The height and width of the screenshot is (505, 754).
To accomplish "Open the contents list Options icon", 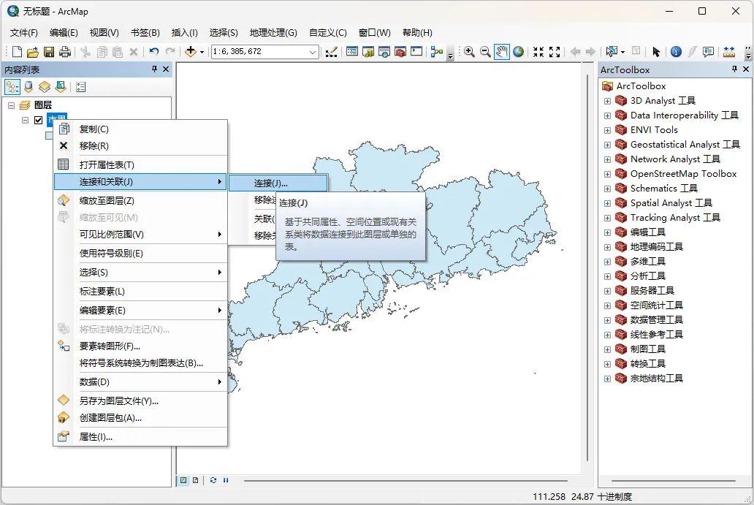I will pyautogui.click(x=81, y=87).
